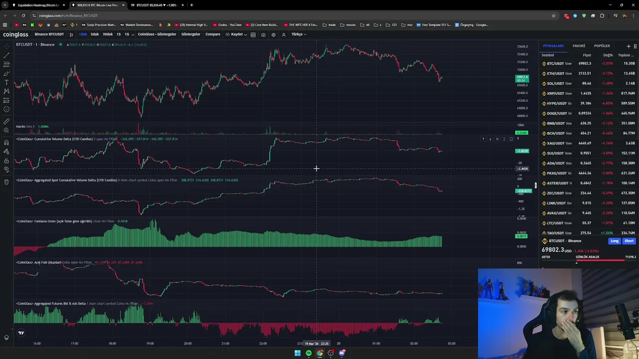This screenshot has height=359, width=639.
Task: Click the trash remove drawings icon
Action: [x=6, y=182]
